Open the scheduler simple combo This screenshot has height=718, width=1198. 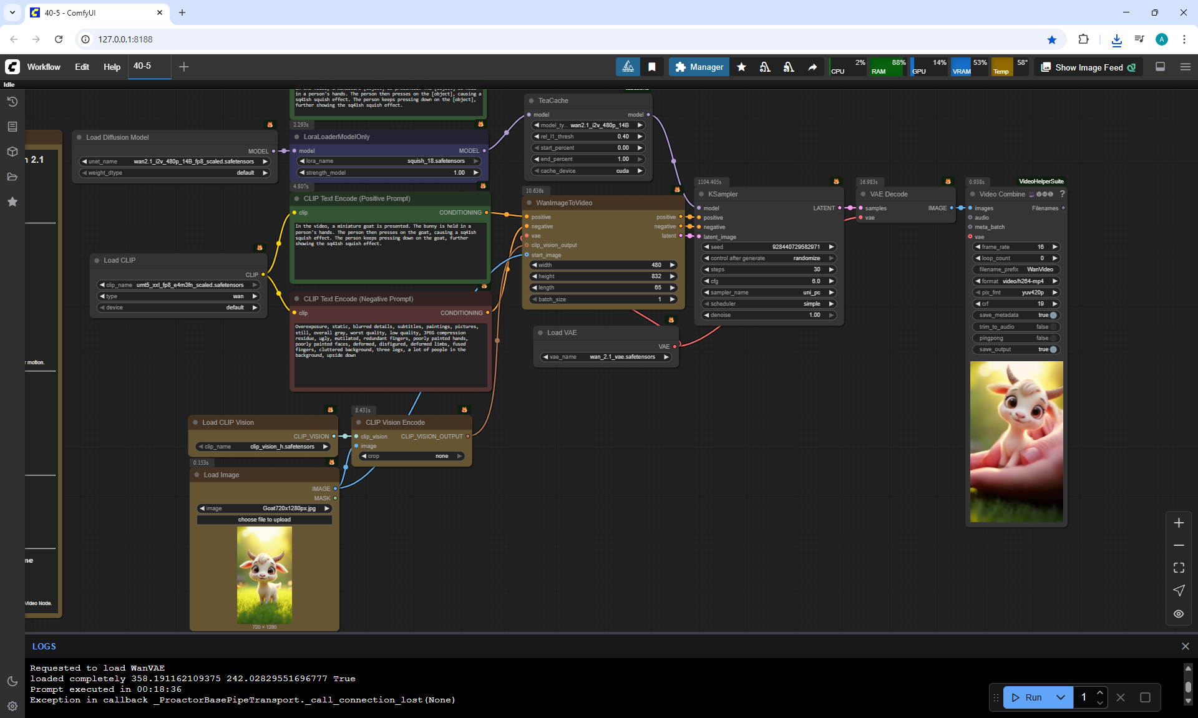click(769, 304)
